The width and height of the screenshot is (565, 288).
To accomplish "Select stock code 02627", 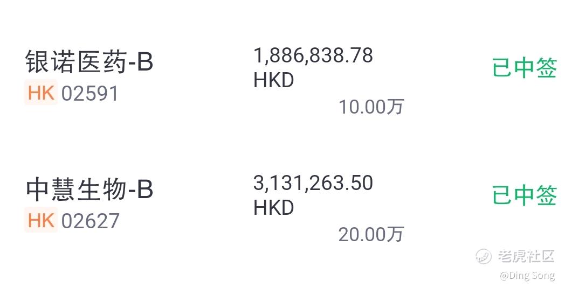I will (x=90, y=221).
